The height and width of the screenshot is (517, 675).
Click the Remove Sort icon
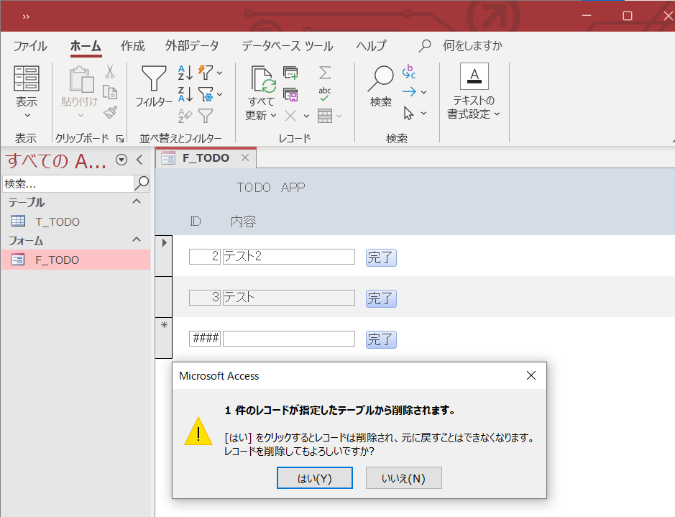click(185, 115)
